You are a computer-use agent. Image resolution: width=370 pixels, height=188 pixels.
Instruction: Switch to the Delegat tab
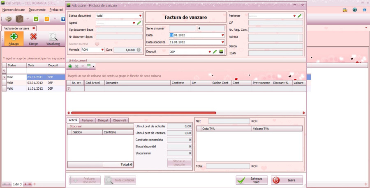coord(103,120)
